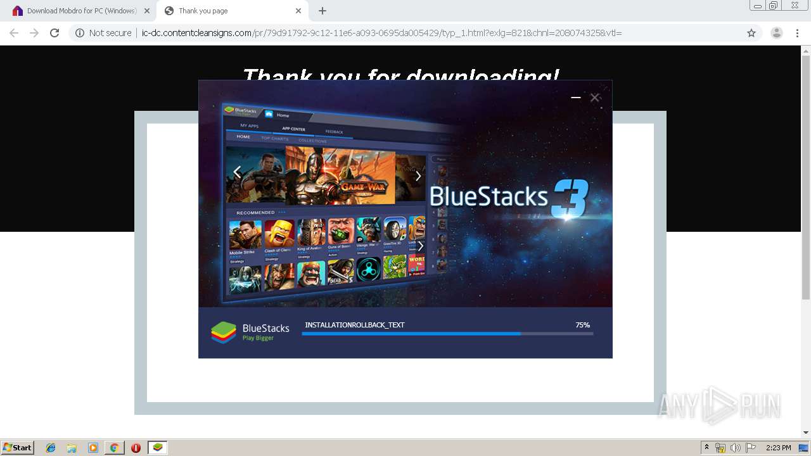Click the network tray icon
The image size is (811, 456).
(x=720, y=448)
